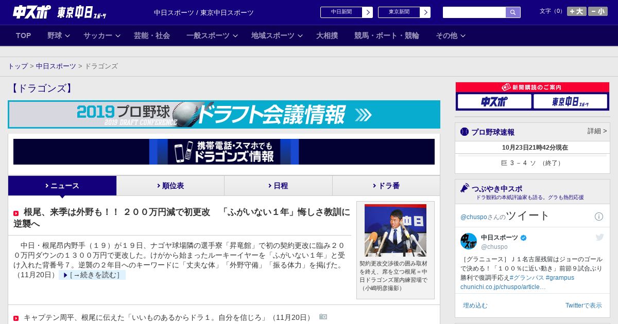Click 埋め込む below the tweets
Viewport: 618px width, 324px height.
475,305
